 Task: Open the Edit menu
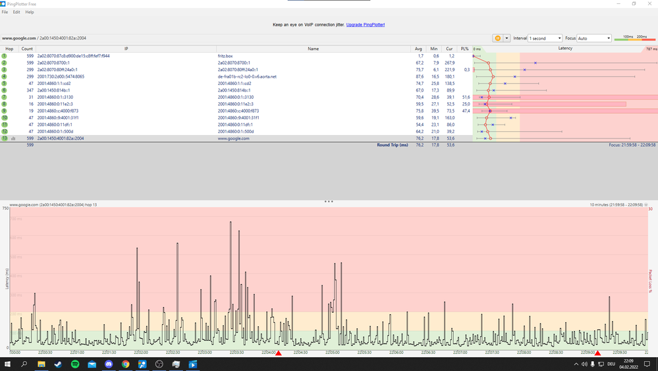pos(16,12)
